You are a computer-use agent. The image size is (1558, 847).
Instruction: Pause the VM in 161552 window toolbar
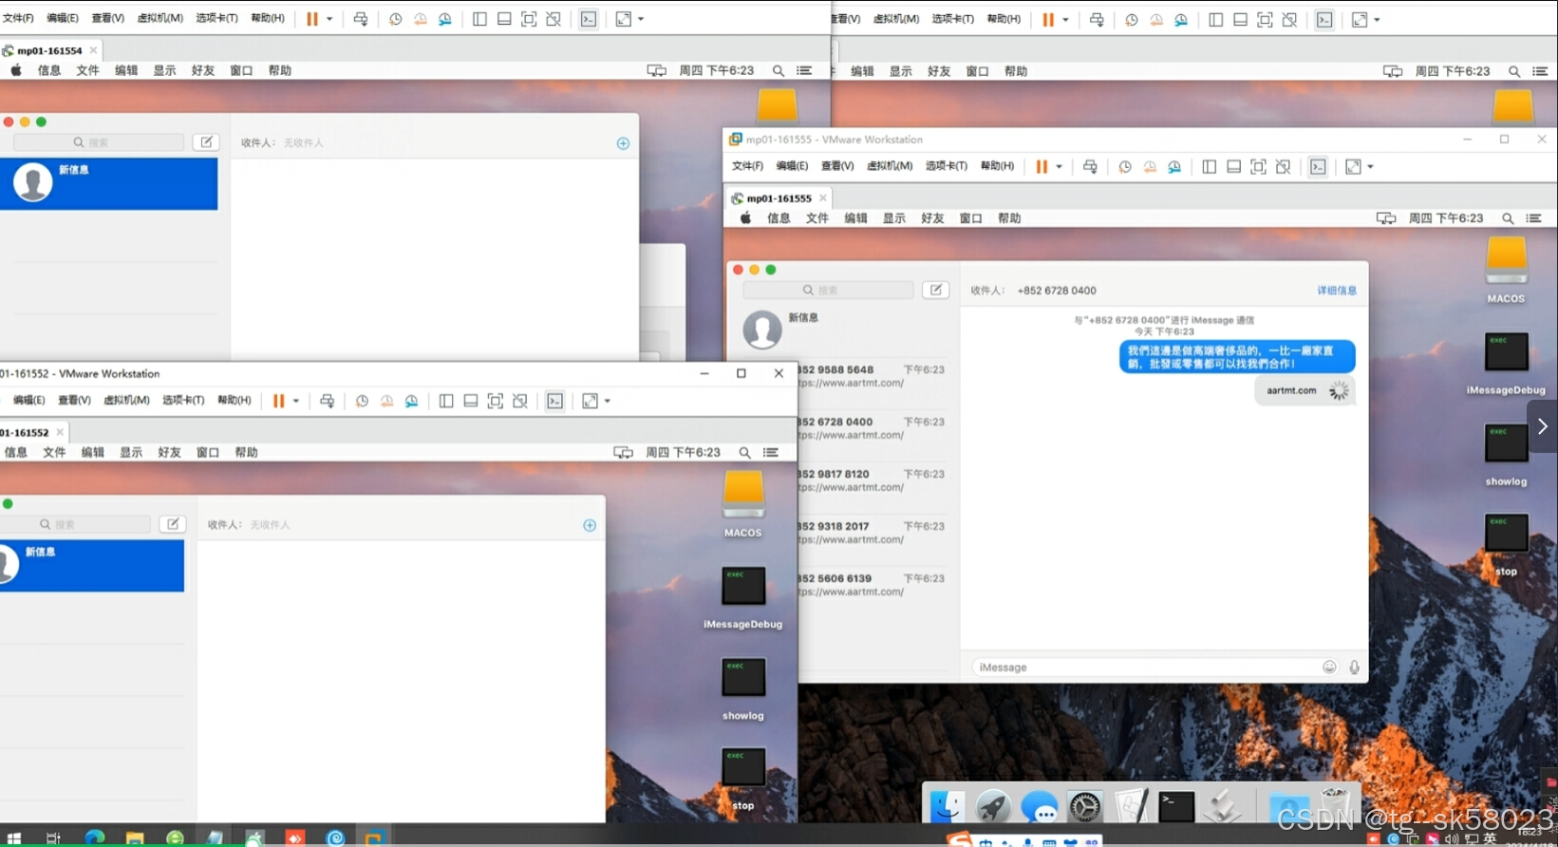pyautogui.click(x=278, y=401)
